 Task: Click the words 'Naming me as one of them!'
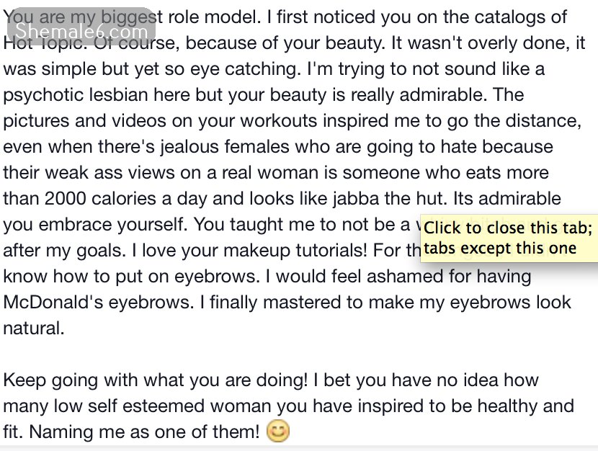tap(145, 432)
